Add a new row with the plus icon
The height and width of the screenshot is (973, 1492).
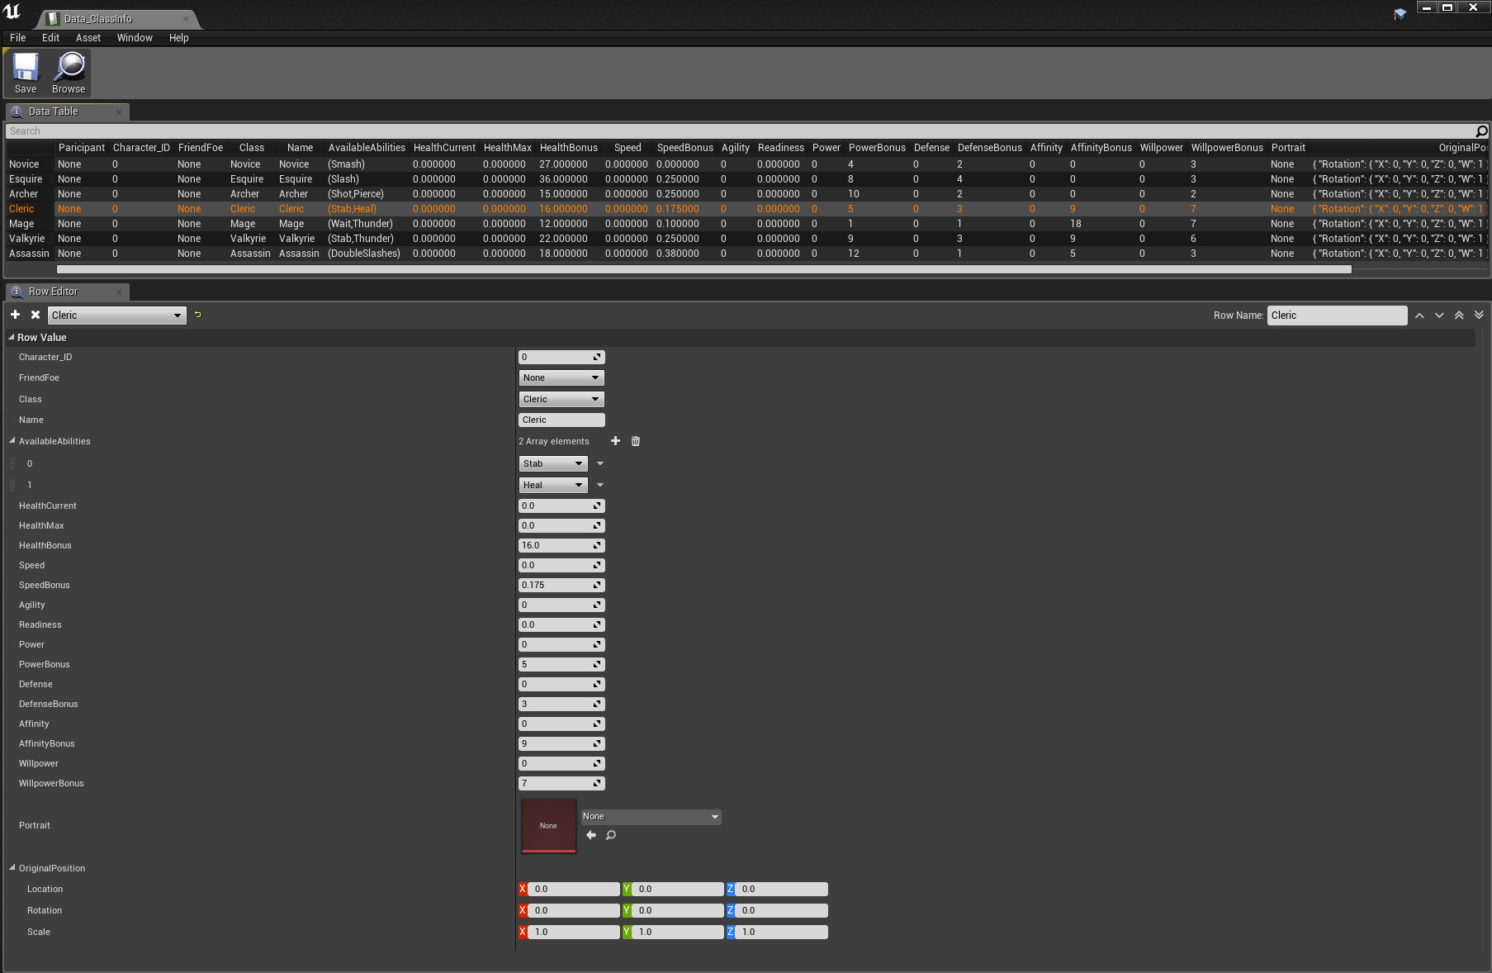(x=15, y=315)
